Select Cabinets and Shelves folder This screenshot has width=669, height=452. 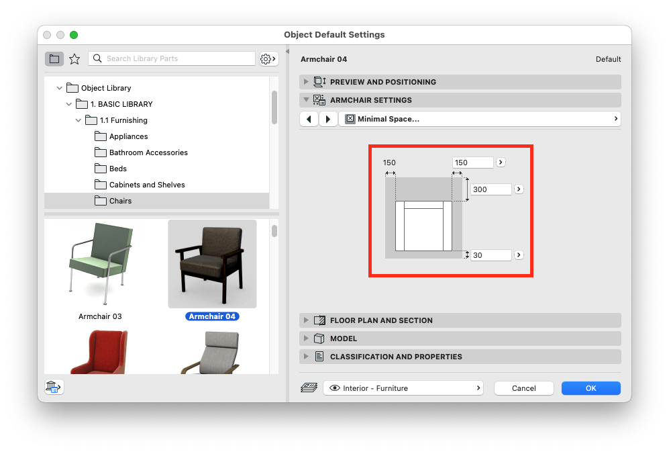point(156,185)
